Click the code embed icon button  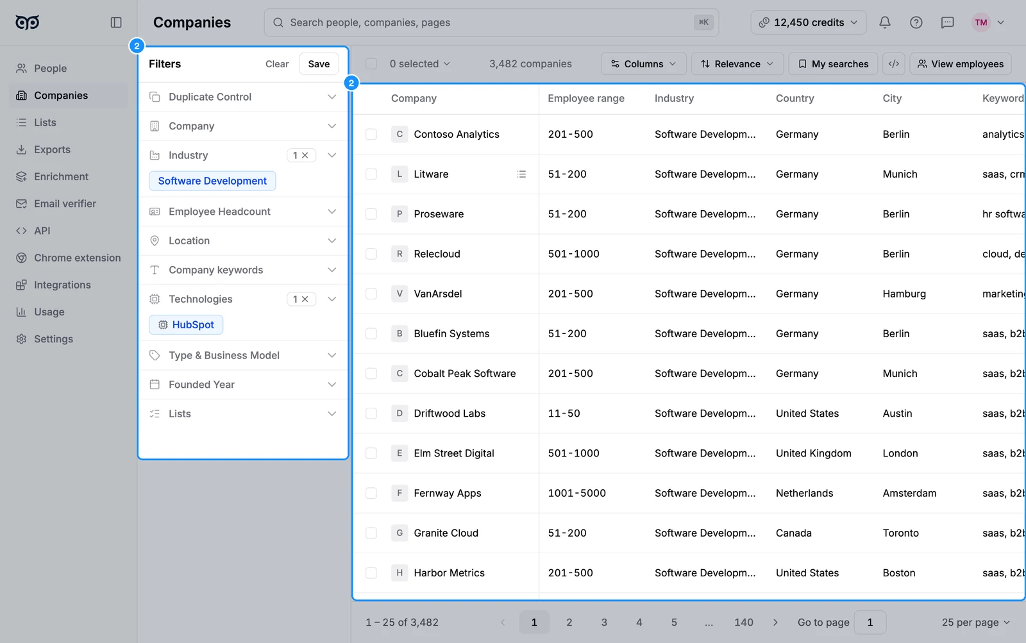coord(894,64)
